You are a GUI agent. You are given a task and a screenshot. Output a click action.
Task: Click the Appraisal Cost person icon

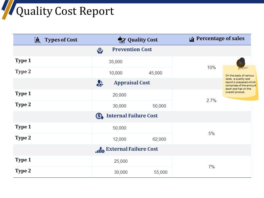click(100, 83)
